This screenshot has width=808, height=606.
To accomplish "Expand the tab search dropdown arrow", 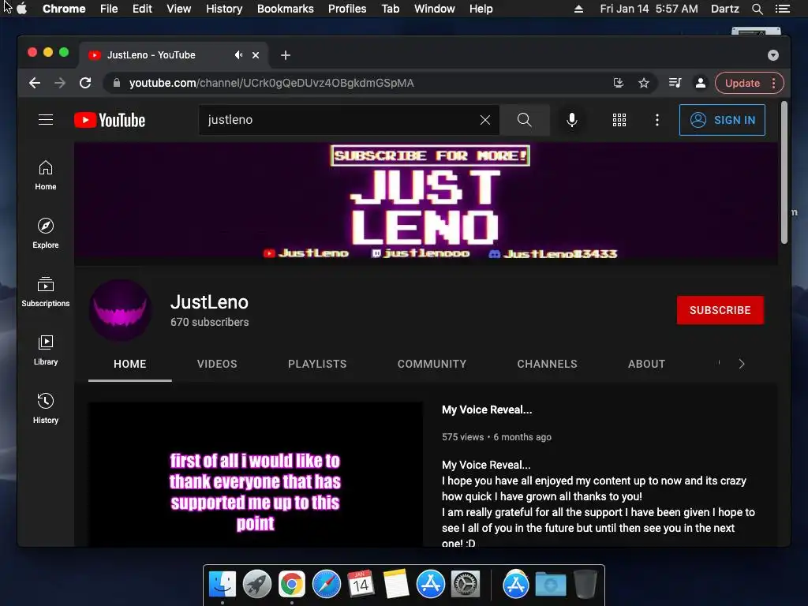I will pos(773,55).
